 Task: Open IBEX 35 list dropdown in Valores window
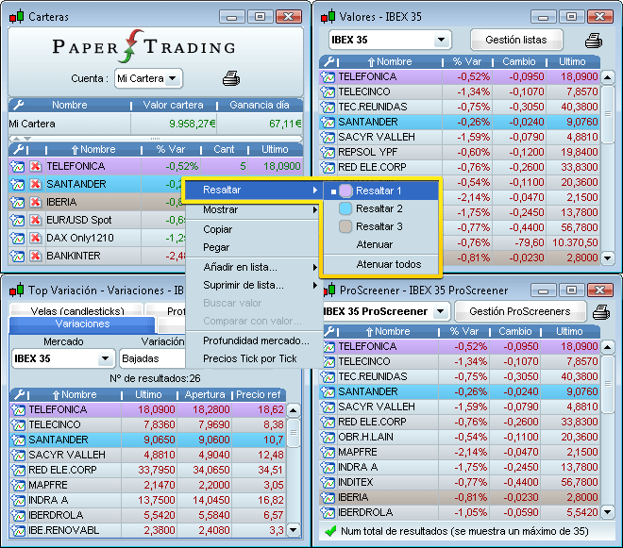[x=390, y=41]
